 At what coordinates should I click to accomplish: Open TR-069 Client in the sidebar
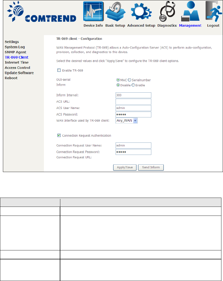coord(16,57)
